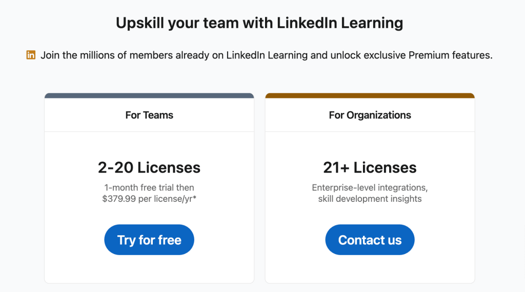Click the skill development insights text

pos(370,199)
